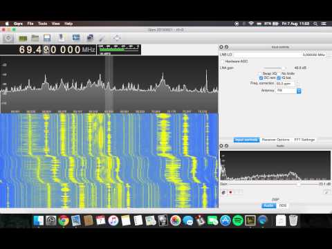This screenshot has height=249, width=332.
Task: Open the Antenna dropdown
Action: point(288,91)
